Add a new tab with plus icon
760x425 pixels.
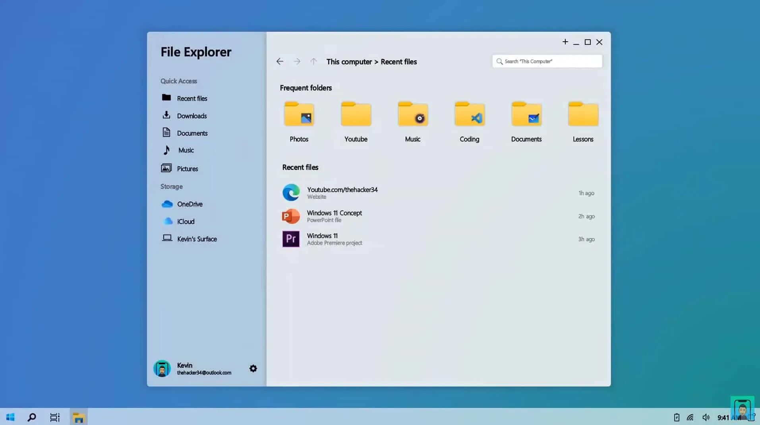click(565, 42)
